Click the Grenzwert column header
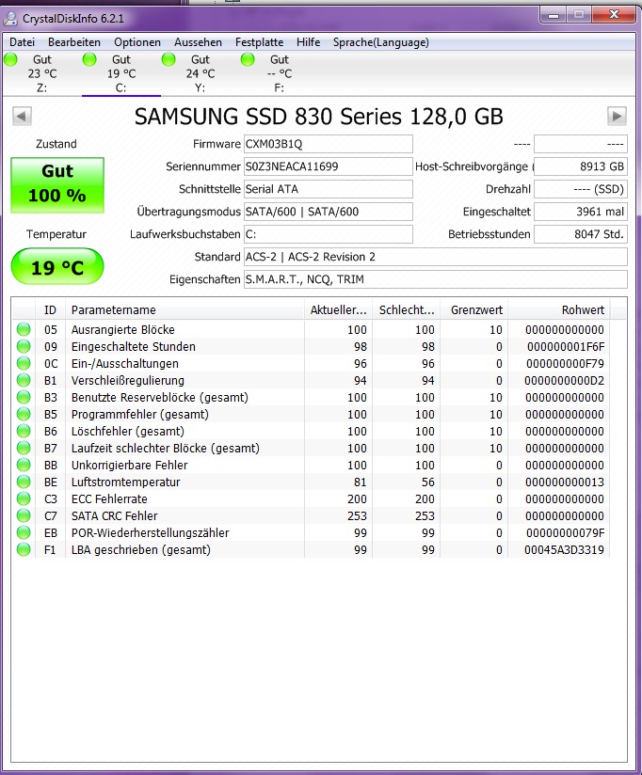 tap(473, 309)
